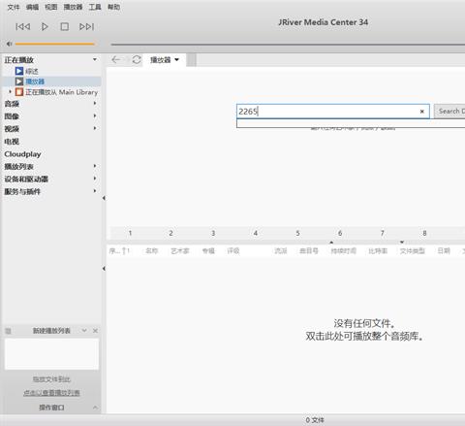Sort by the 评级 column header

(x=233, y=251)
